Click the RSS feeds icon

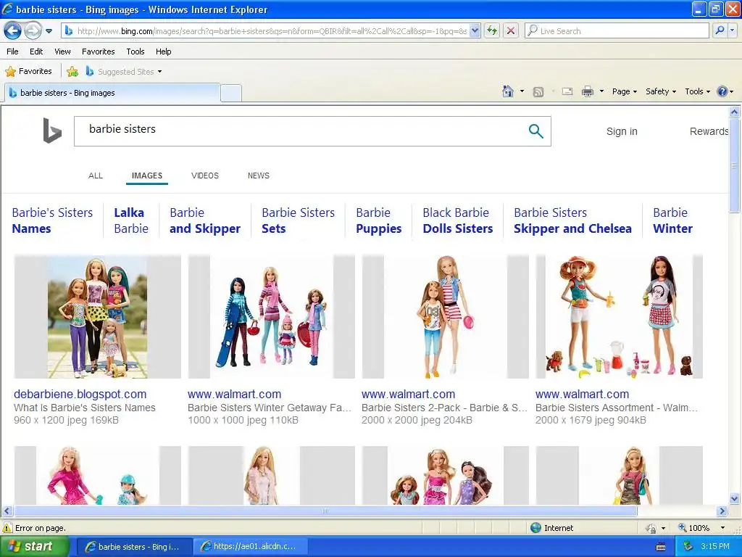tap(538, 92)
